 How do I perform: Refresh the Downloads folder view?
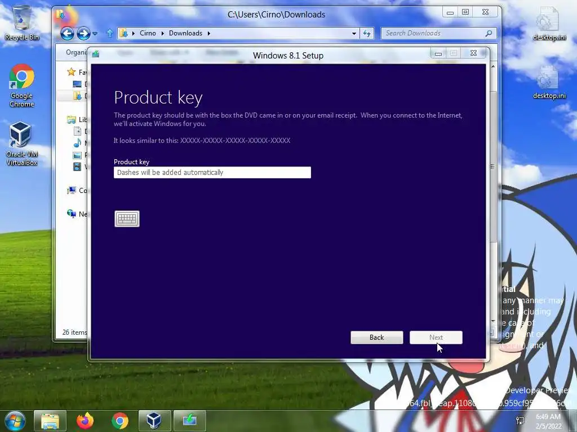pos(367,33)
